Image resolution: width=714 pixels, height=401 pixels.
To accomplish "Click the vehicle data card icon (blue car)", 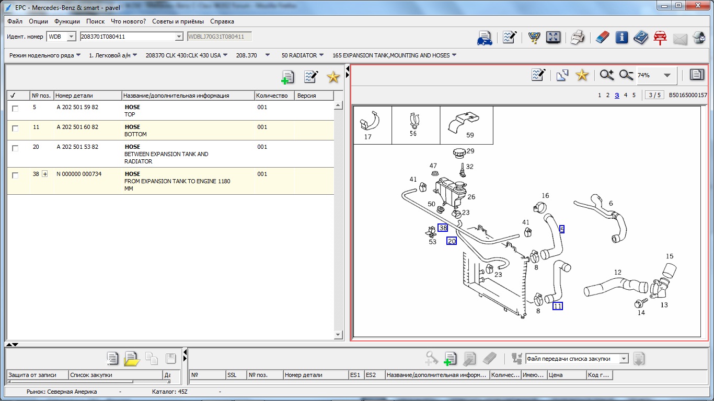I will click(x=485, y=38).
